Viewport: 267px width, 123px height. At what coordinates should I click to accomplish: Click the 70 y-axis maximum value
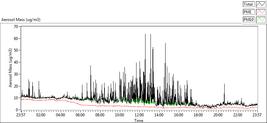[15, 27]
